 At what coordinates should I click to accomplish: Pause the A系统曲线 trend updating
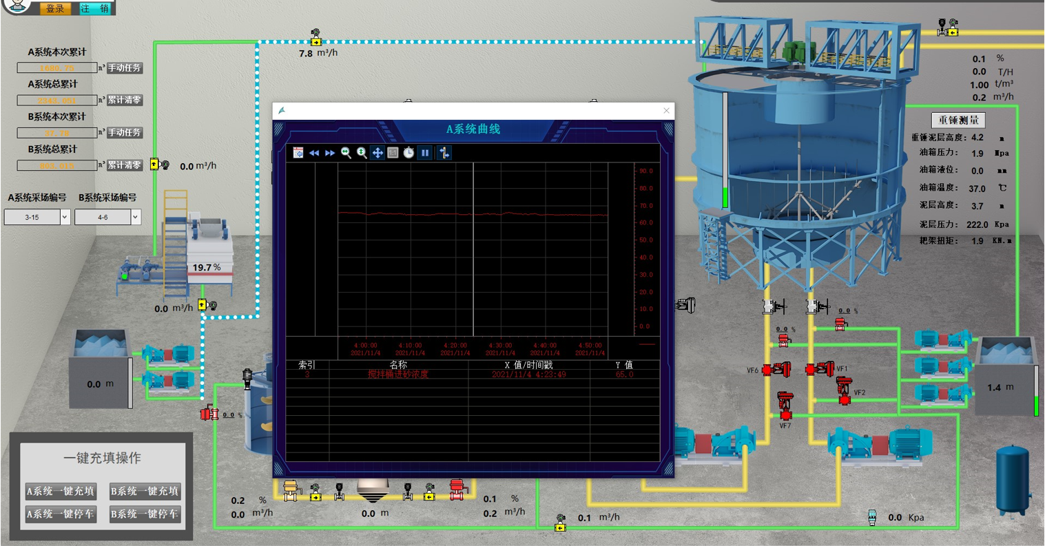[425, 153]
